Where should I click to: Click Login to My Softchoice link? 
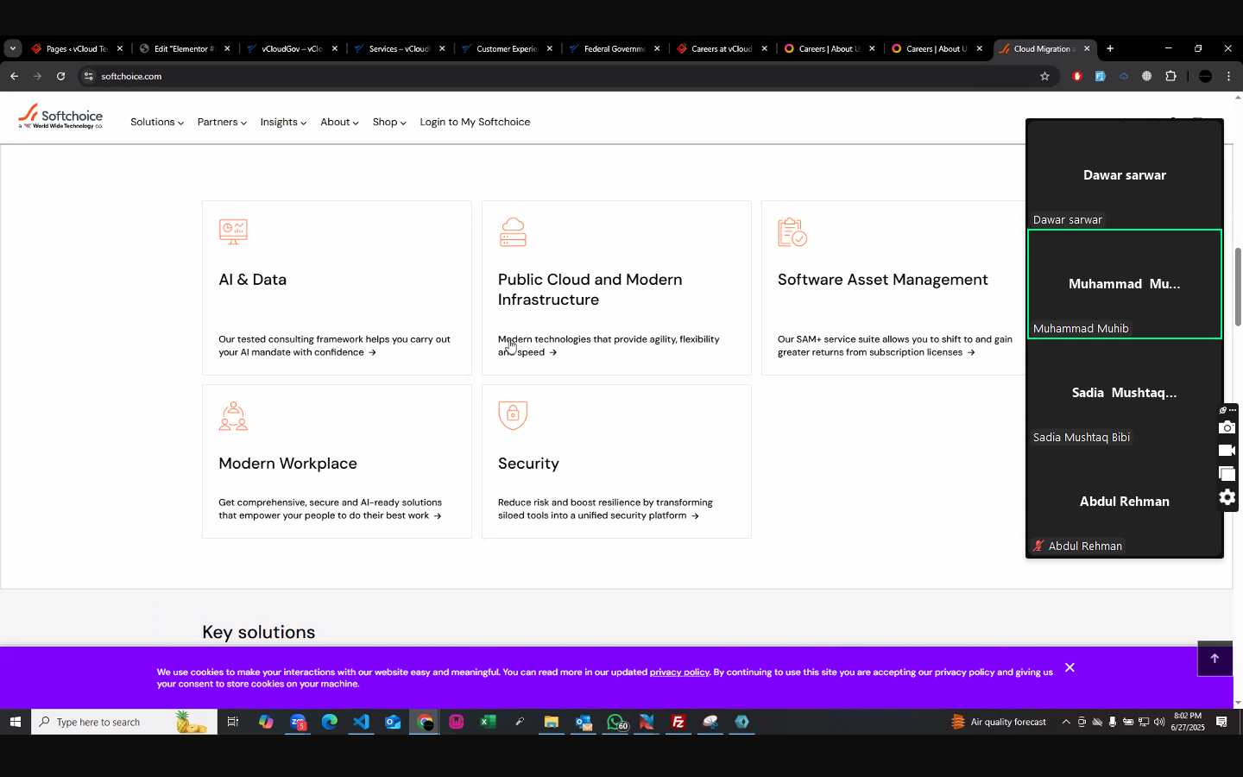475,122
